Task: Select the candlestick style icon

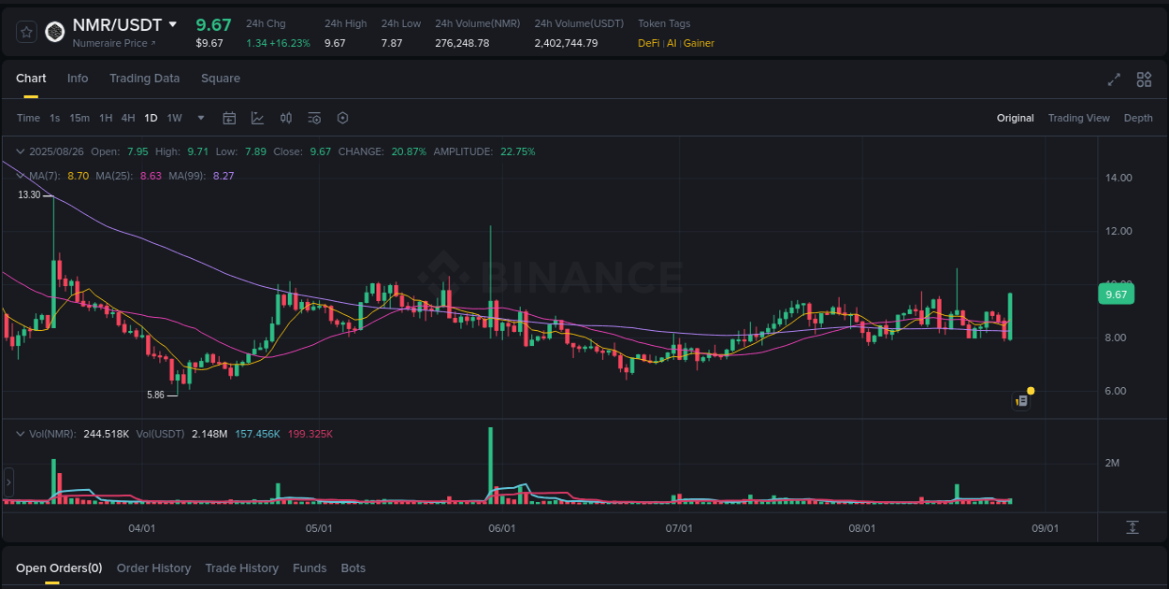Action: click(x=286, y=118)
